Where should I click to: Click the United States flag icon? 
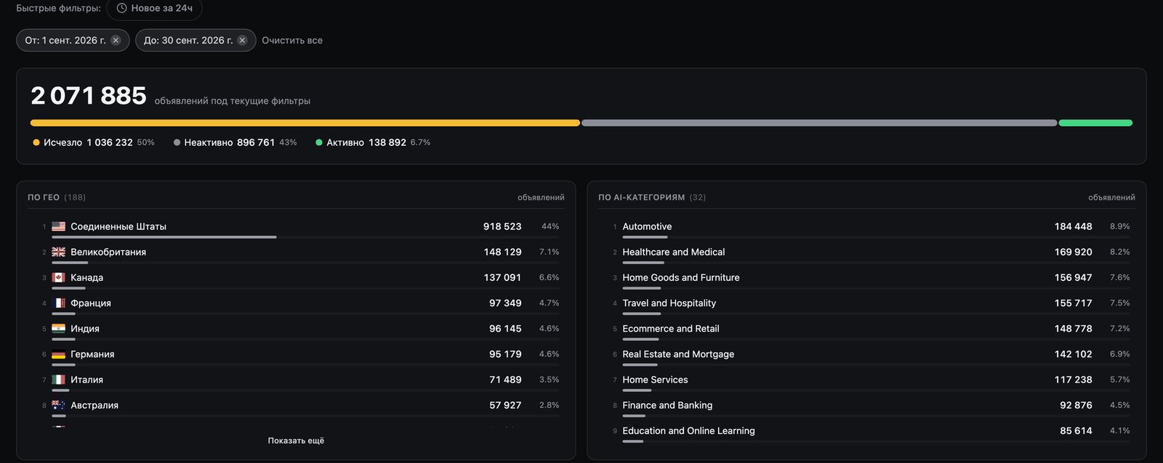pyautogui.click(x=59, y=226)
